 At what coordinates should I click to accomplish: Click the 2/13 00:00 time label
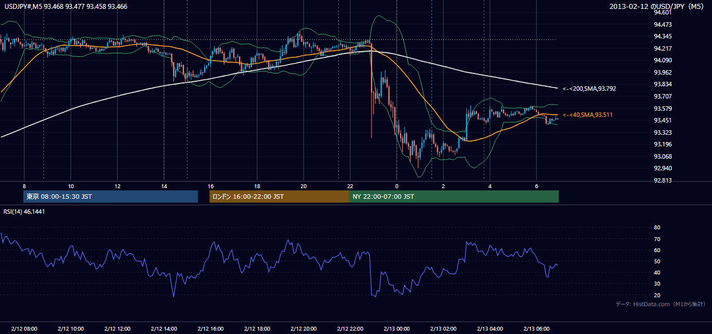[x=396, y=329]
